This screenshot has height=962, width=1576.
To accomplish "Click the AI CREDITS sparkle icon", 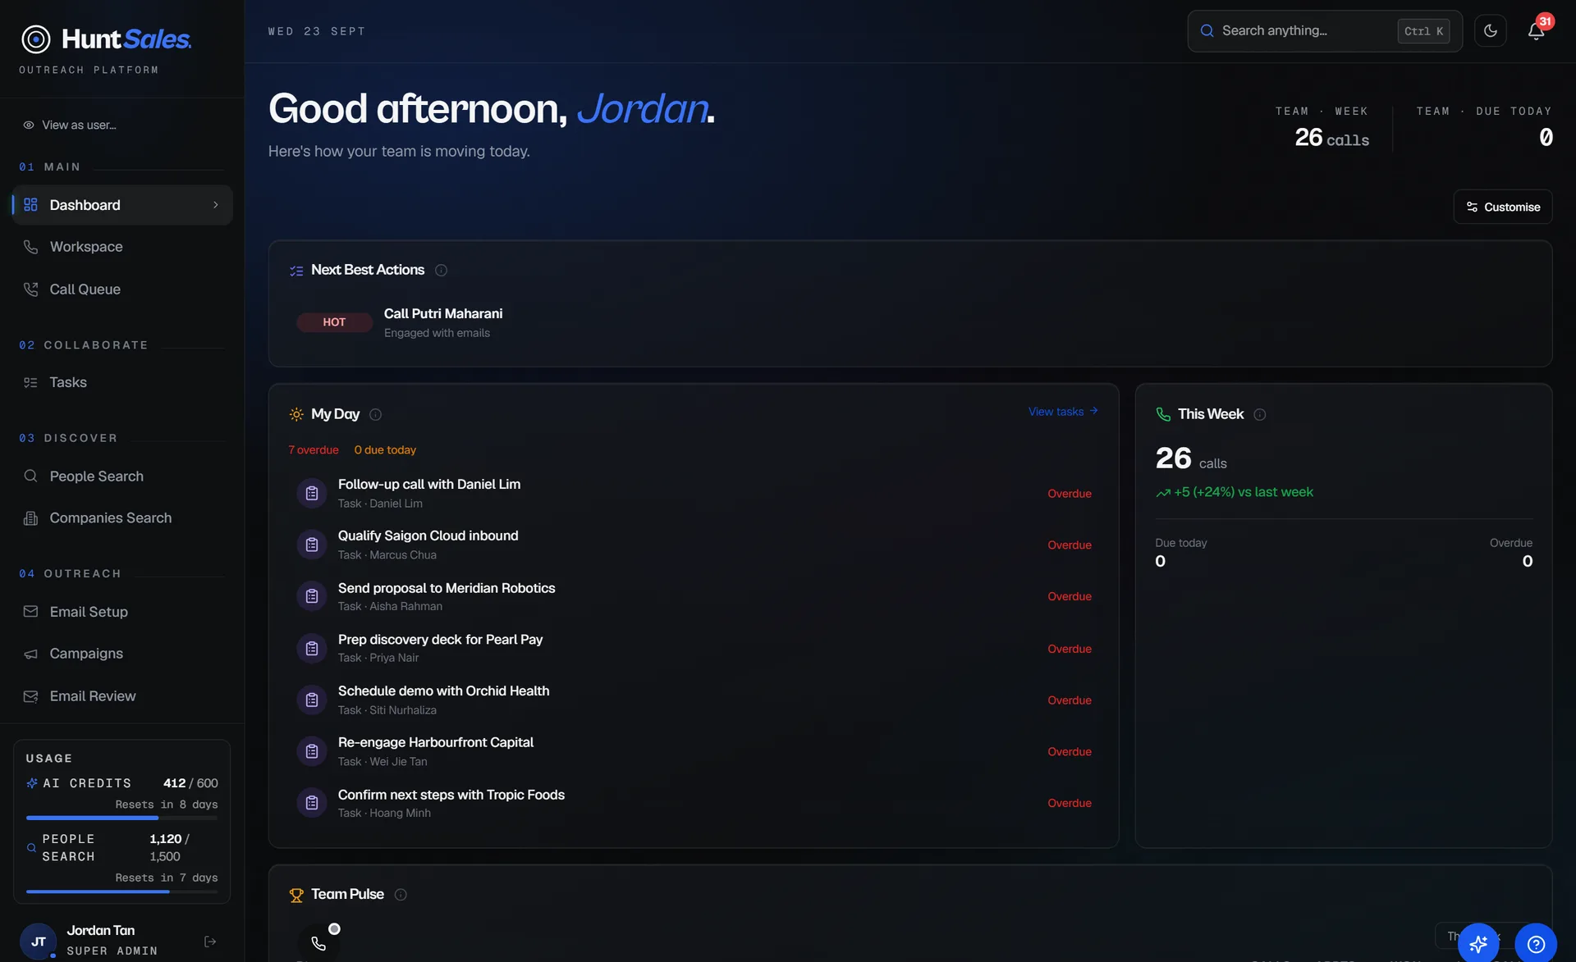I will 32,783.
